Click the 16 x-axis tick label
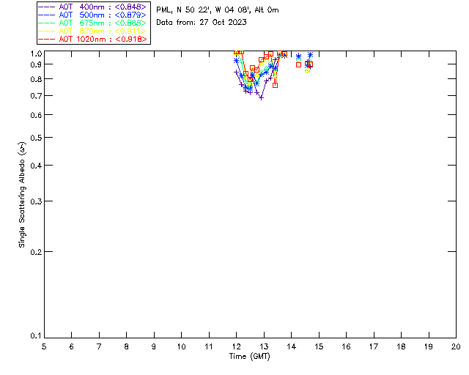The height and width of the screenshot is (375, 469). [x=347, y=346]
